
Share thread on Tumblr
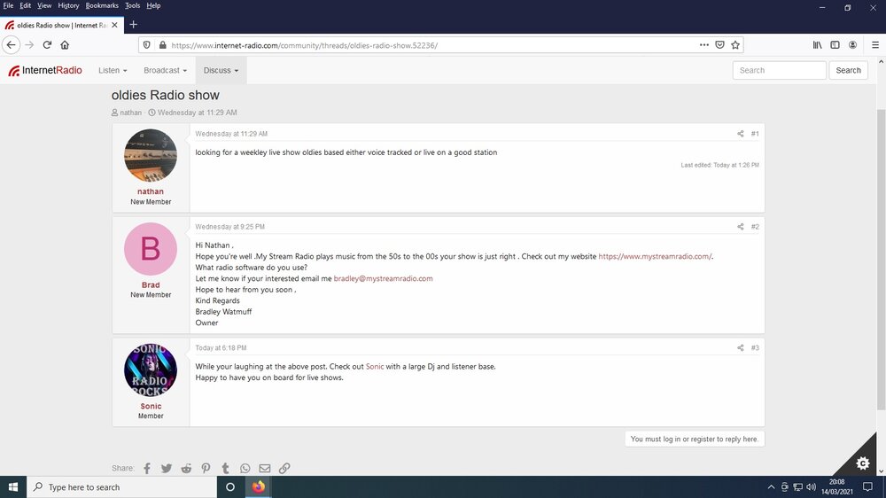[x=225, y=468]
